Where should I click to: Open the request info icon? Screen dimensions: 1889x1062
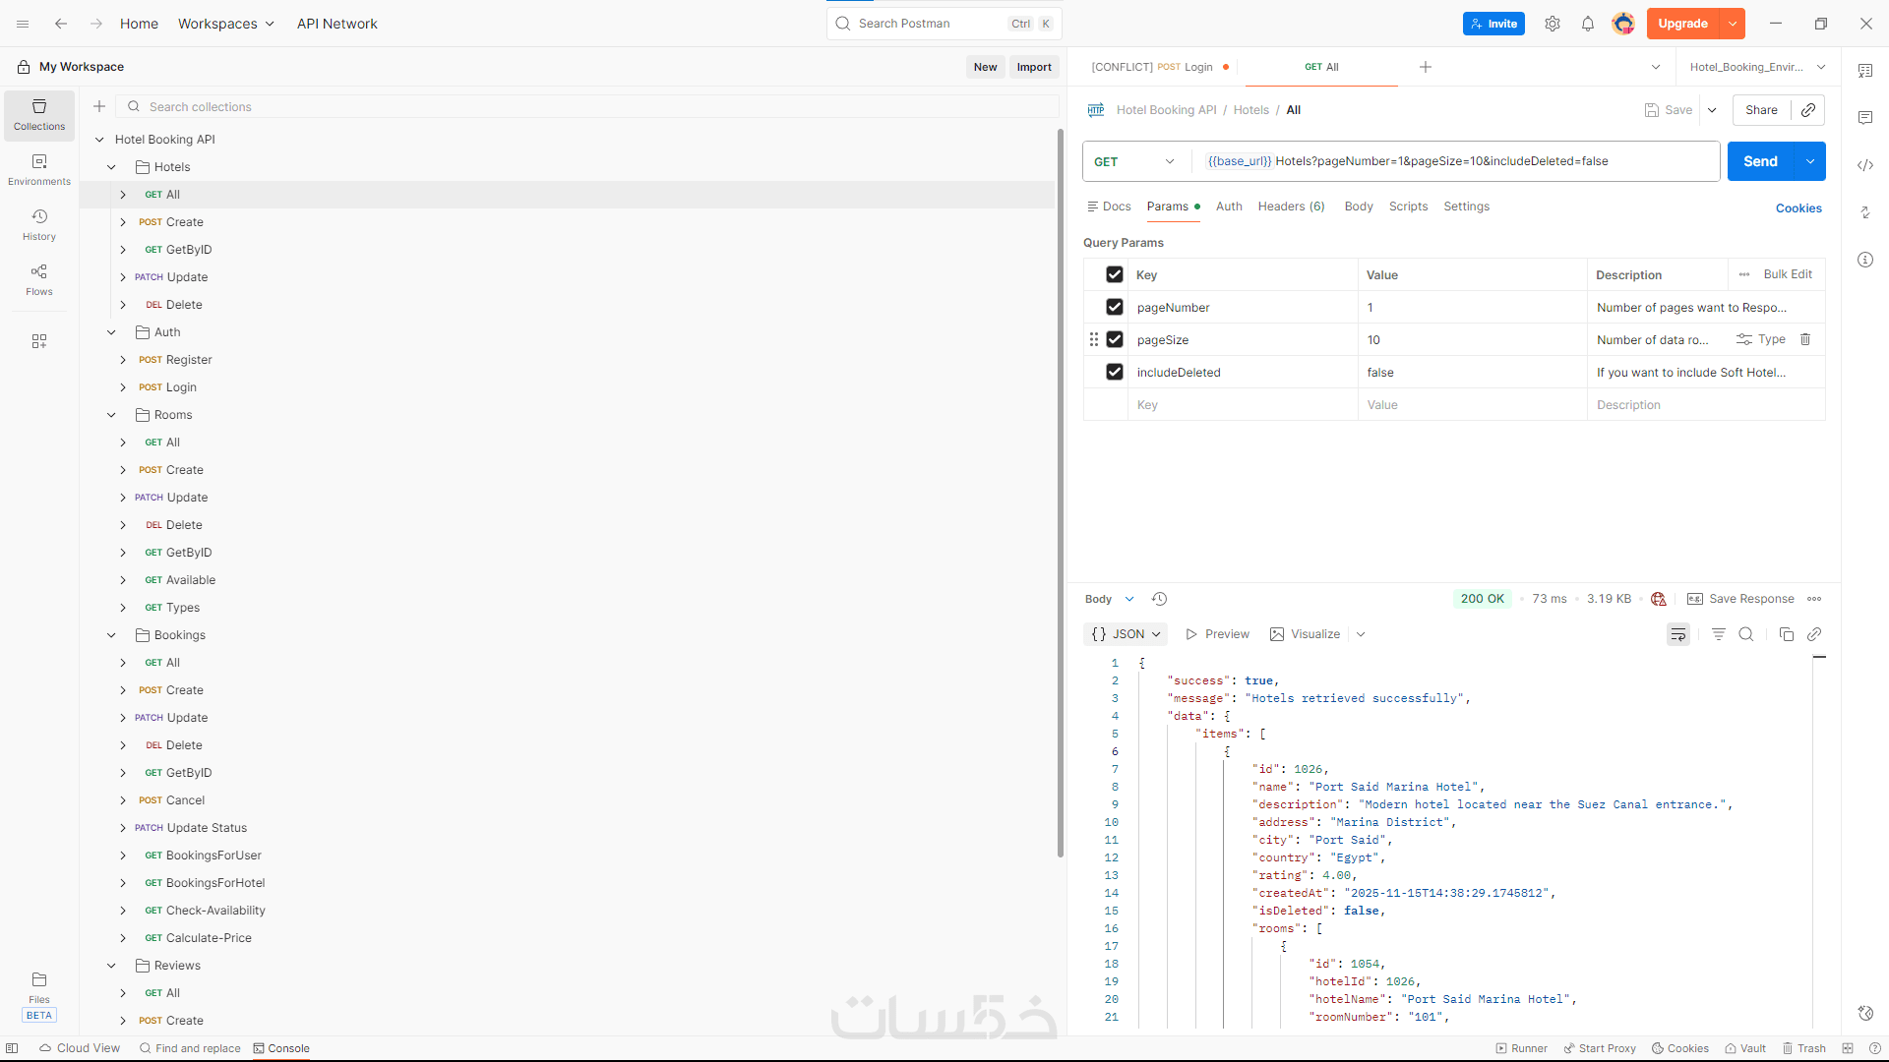pyautogui.click(x=1865, y=260)
